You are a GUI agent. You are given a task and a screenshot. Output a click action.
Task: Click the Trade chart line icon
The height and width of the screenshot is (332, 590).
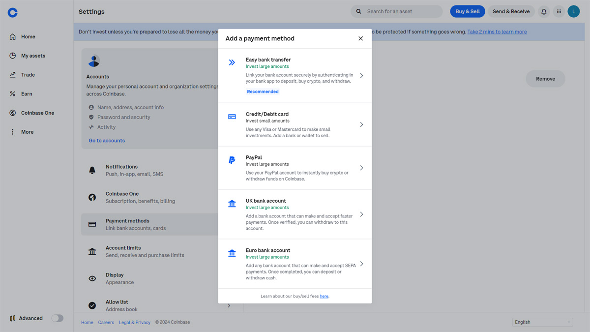[13, 75]
